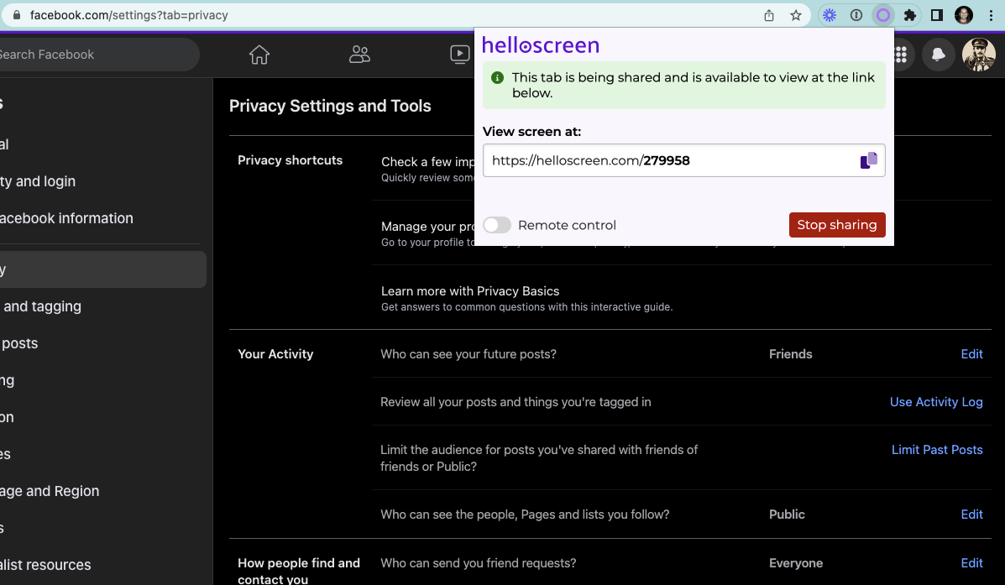Open the Facebook Watch video icon
1005x585 pixels.
[x=460, y=55]
